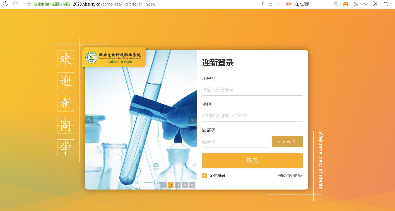This screenshot has height=211, width=395.
Task: Go to the browser home page icon
Action: pyautogui.click(x=15, y=4)
